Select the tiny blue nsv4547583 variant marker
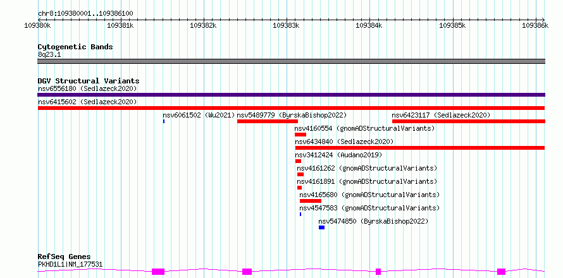Image resolution: width=563 pixels, height=278 pixels. click(300, 214)
